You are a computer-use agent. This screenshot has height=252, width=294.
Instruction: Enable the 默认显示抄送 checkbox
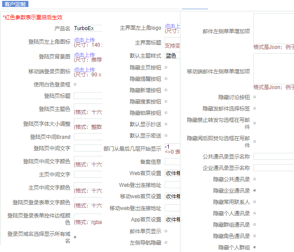click(166, 124)
